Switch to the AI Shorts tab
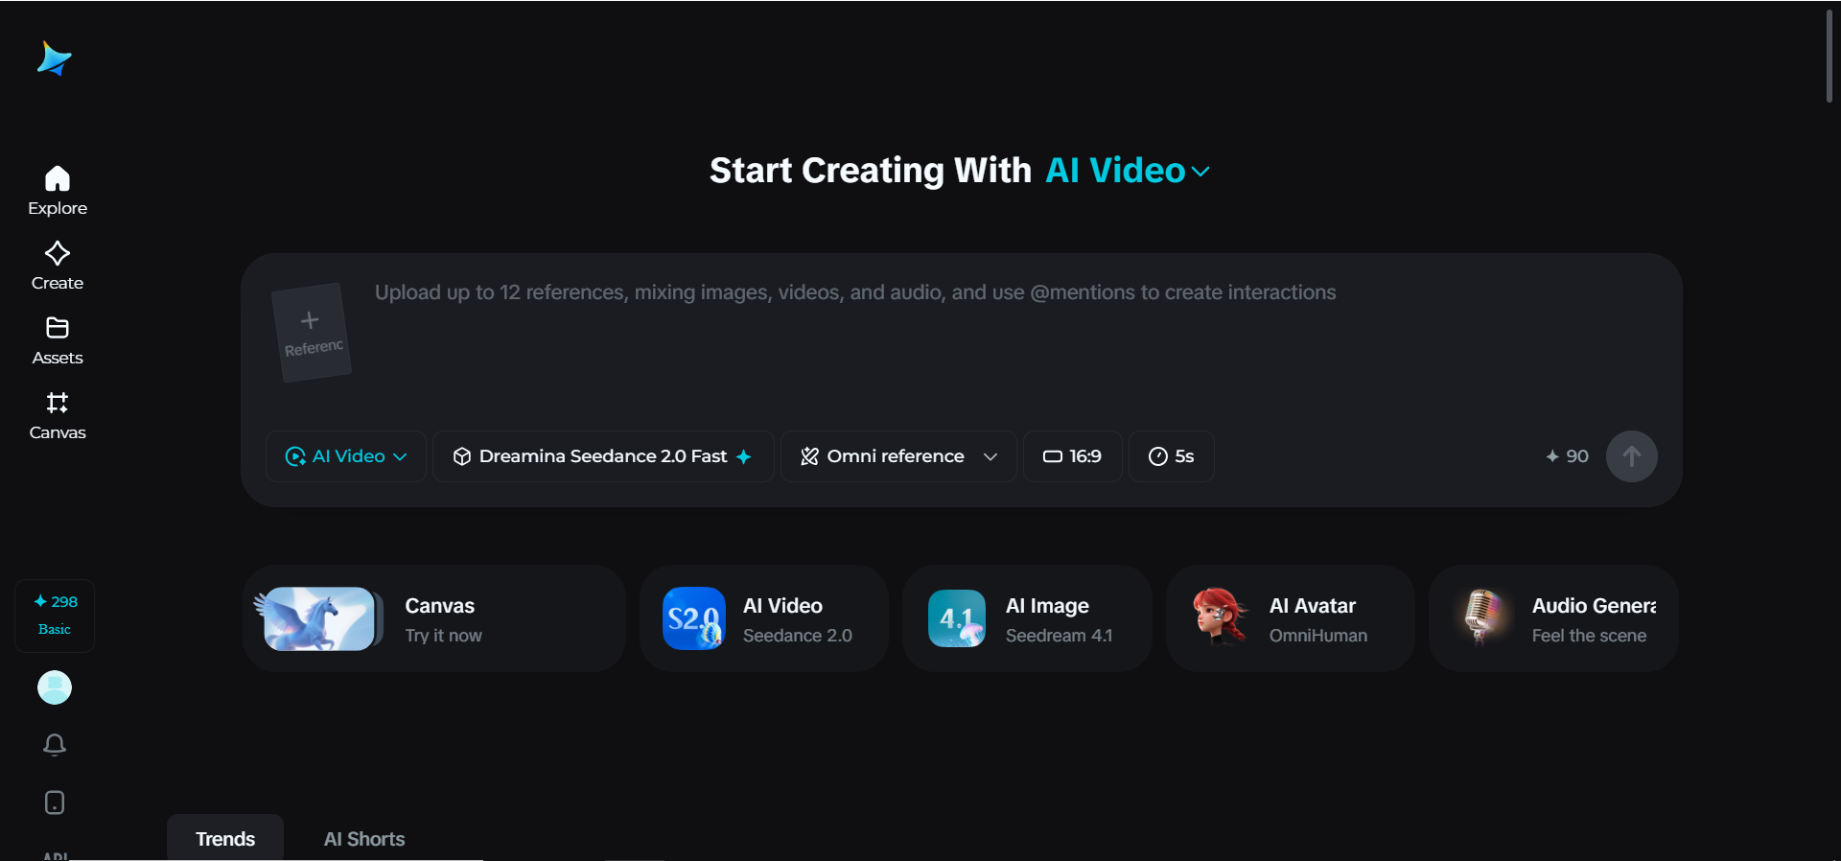The height and width of the screenshot is (861, 1841). coord(364,839)
